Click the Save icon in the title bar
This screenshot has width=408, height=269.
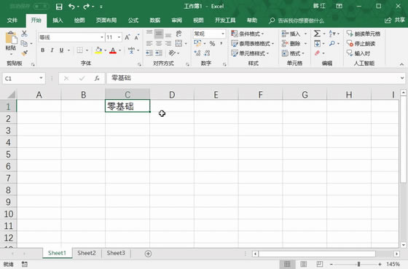point(59,7)
